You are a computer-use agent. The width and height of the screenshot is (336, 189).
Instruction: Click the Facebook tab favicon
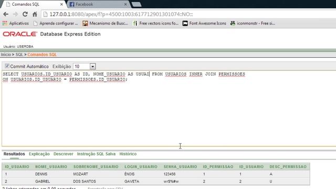pos(72,4)
